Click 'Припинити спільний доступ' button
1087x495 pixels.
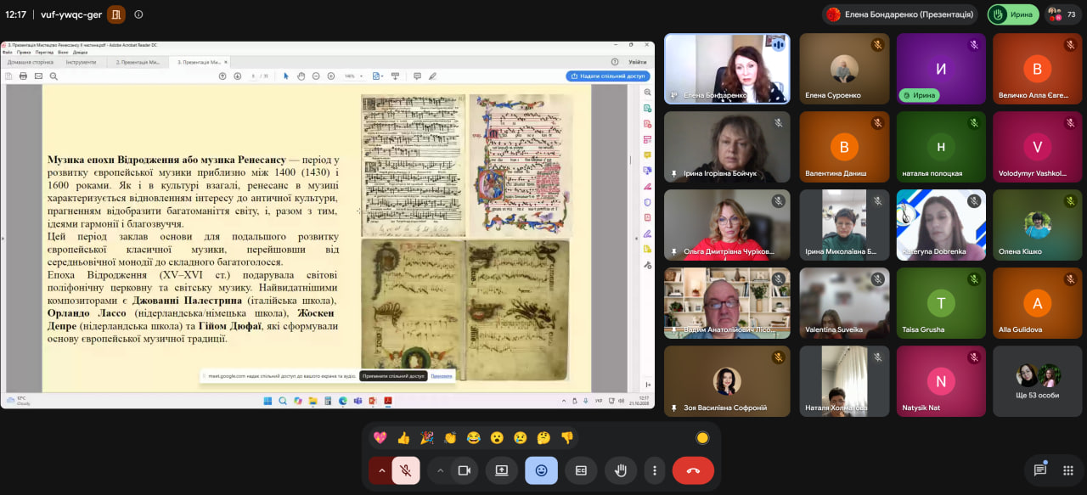tap(392, 375)
